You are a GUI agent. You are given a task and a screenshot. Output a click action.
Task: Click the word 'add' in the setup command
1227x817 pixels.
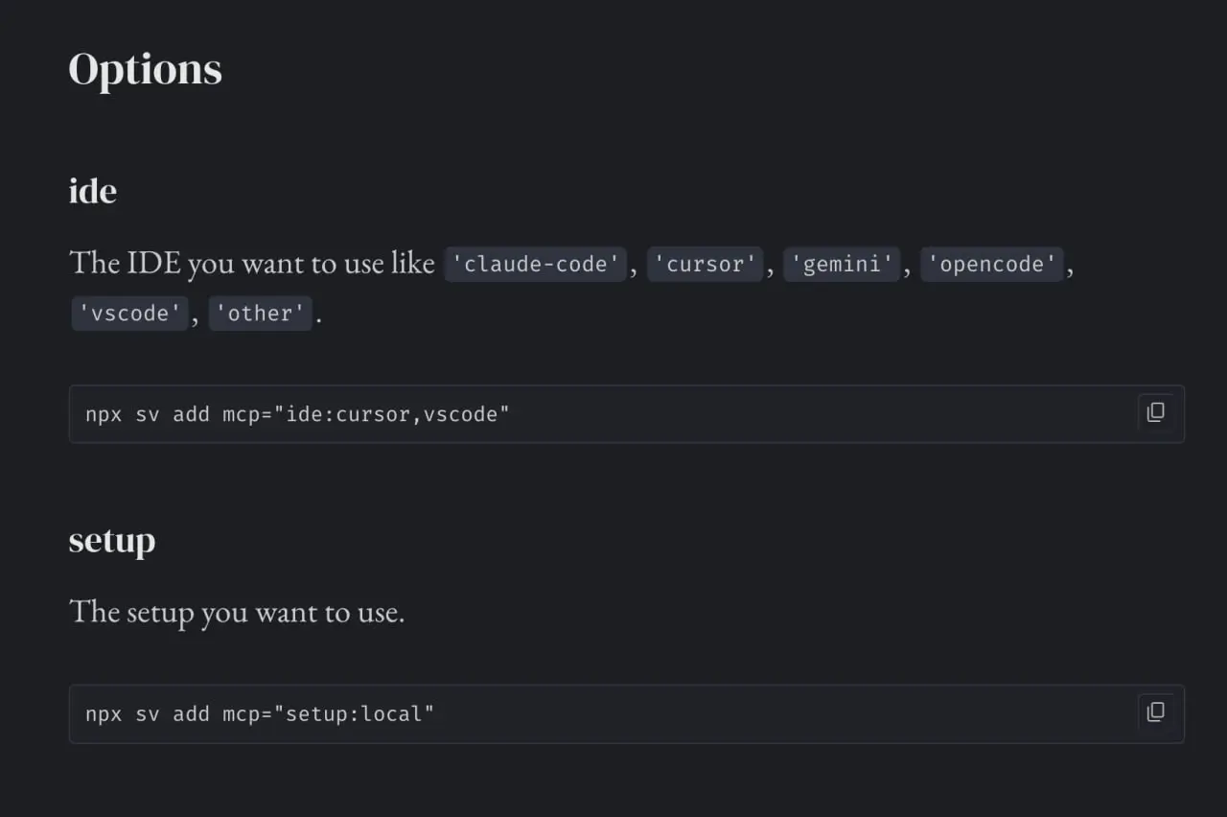tap(191, 713)
